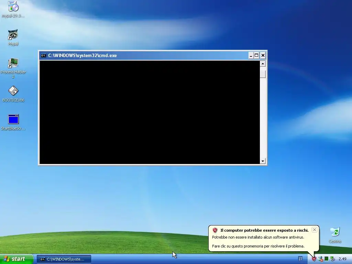Select the Cestino recycle bin icon

tap(335, 232)
